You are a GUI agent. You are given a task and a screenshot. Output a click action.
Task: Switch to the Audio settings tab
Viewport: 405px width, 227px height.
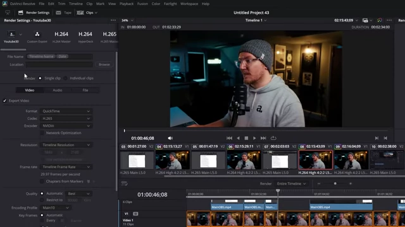58,90
